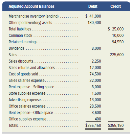
Task: Select the 130,400 debit value
Action: (x=94, y=23)
